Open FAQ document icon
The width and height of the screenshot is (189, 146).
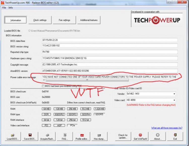[65, 135]
